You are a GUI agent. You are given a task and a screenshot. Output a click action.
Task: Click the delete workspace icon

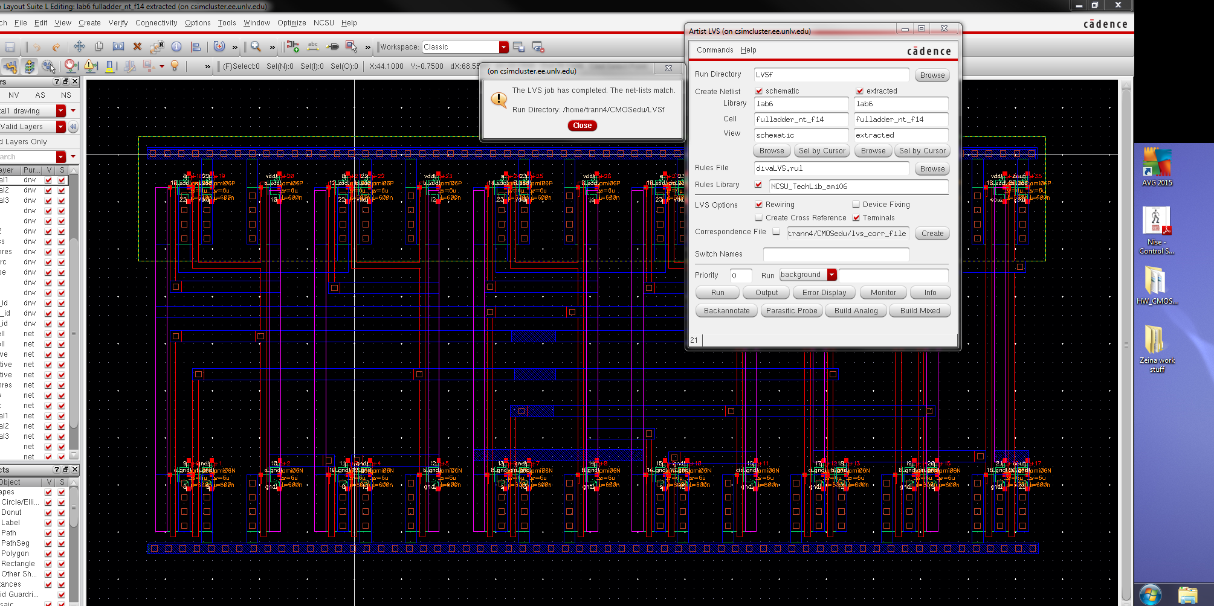[x=538, y=47]
